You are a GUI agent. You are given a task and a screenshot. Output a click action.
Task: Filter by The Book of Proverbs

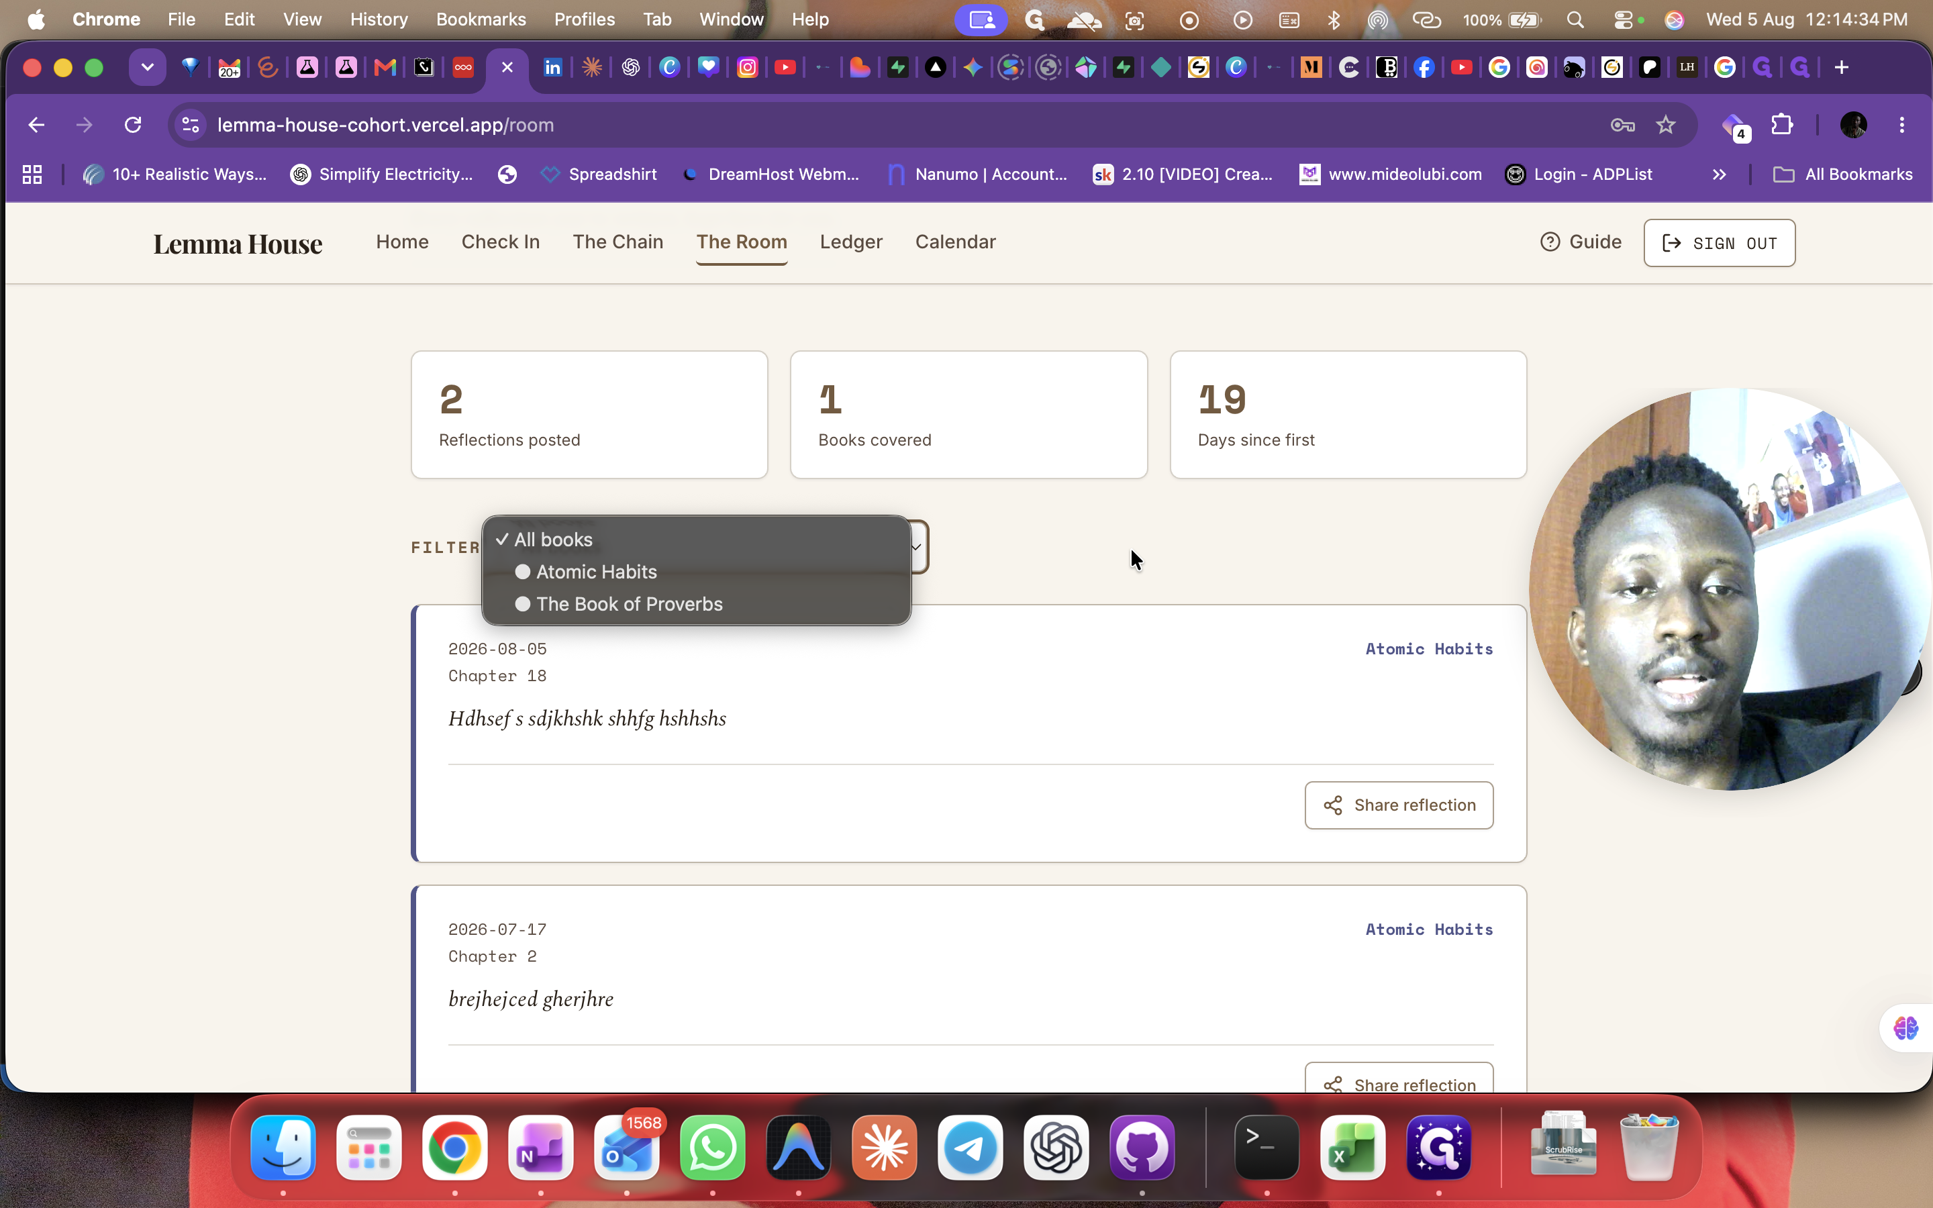point(697,604)
